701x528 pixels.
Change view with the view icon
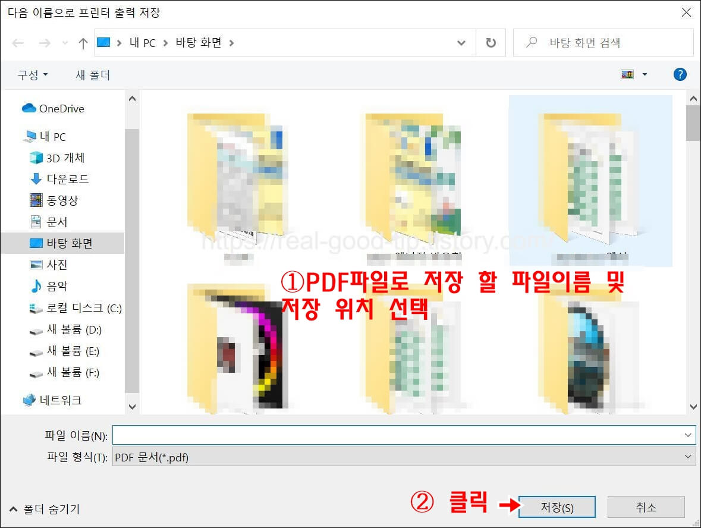[627, 74]
